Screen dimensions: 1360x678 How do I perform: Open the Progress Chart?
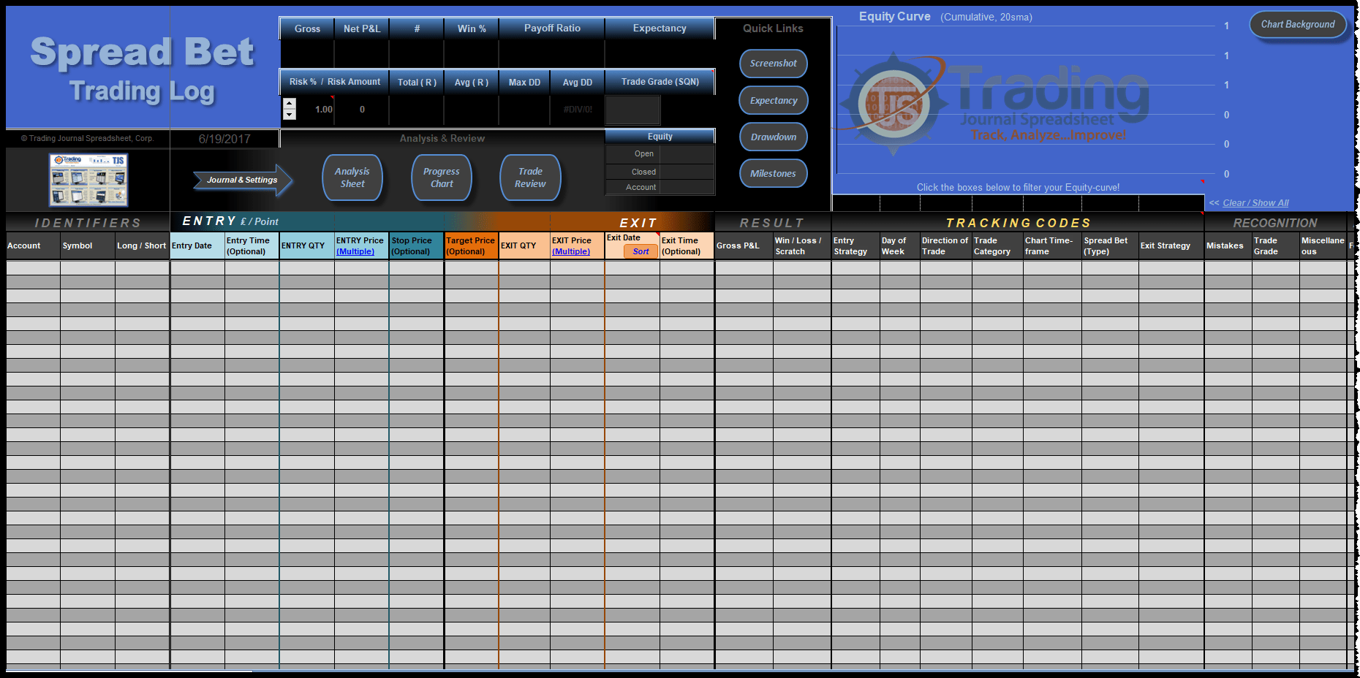tap(441, 178)
